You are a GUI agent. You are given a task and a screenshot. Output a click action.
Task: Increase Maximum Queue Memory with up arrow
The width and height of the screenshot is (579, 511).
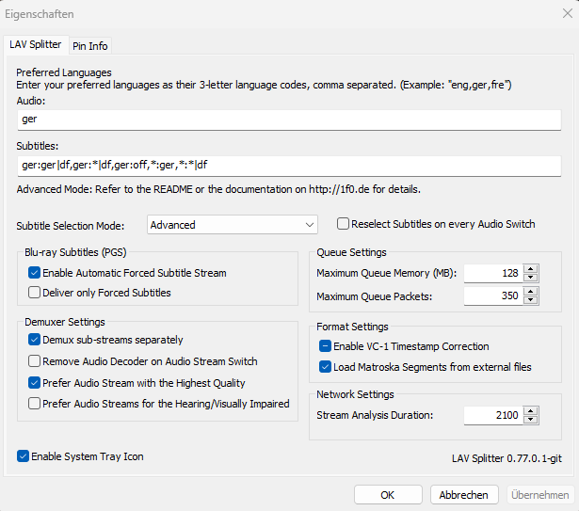(531, 269)
